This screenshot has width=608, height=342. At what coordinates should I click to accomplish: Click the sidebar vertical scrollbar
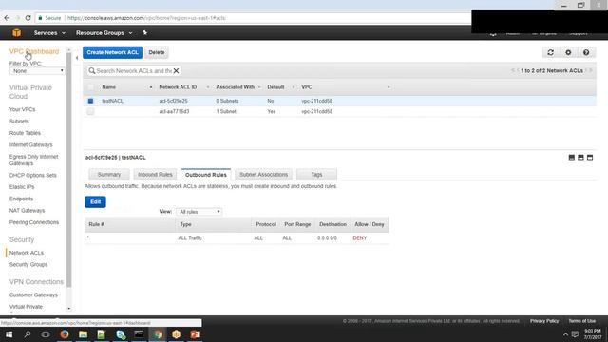[x=69, y=170]
